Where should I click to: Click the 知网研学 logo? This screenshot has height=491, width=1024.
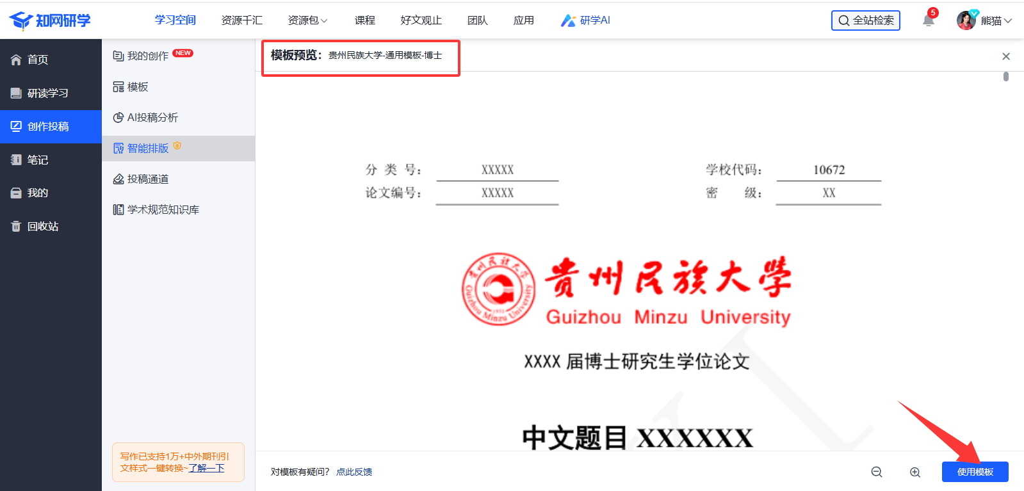pos(50,20)
